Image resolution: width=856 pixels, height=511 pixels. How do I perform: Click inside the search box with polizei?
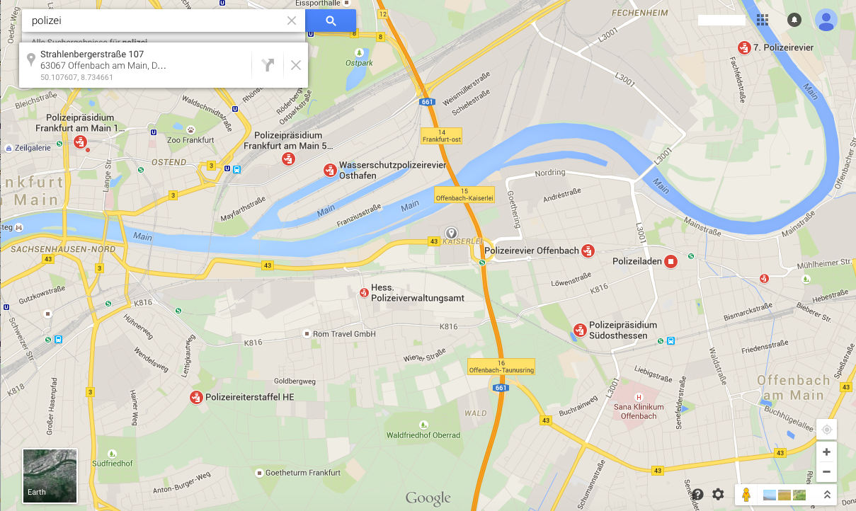(x=156, y=21)
